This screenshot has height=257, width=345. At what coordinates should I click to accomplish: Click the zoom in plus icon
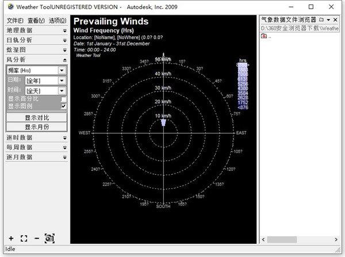tap(11, 238)
